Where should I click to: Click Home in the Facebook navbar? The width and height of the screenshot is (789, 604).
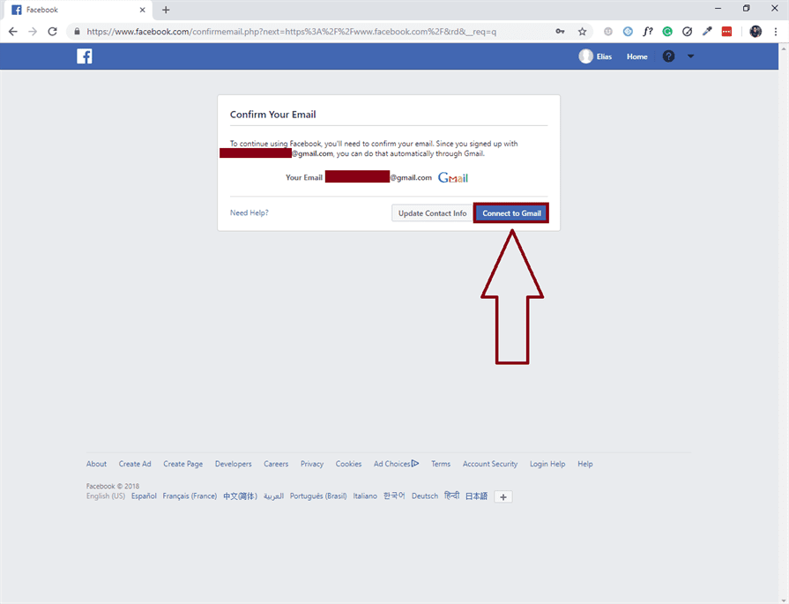[636, 56]
